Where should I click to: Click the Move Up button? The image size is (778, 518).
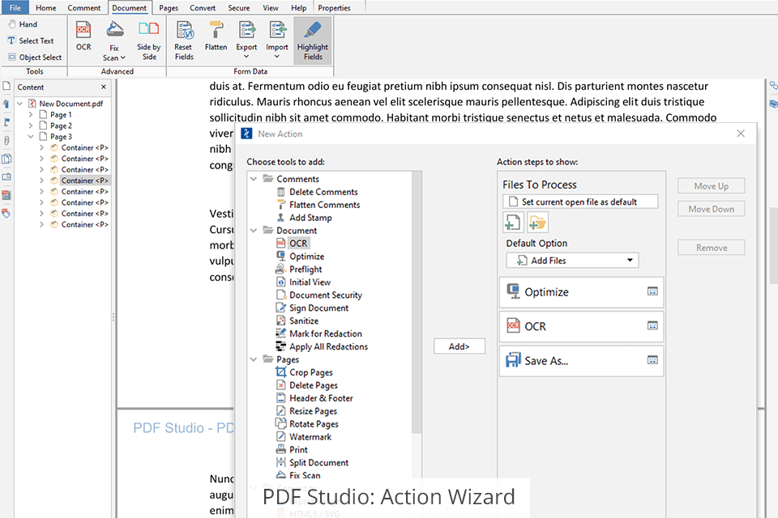(711, 186)
